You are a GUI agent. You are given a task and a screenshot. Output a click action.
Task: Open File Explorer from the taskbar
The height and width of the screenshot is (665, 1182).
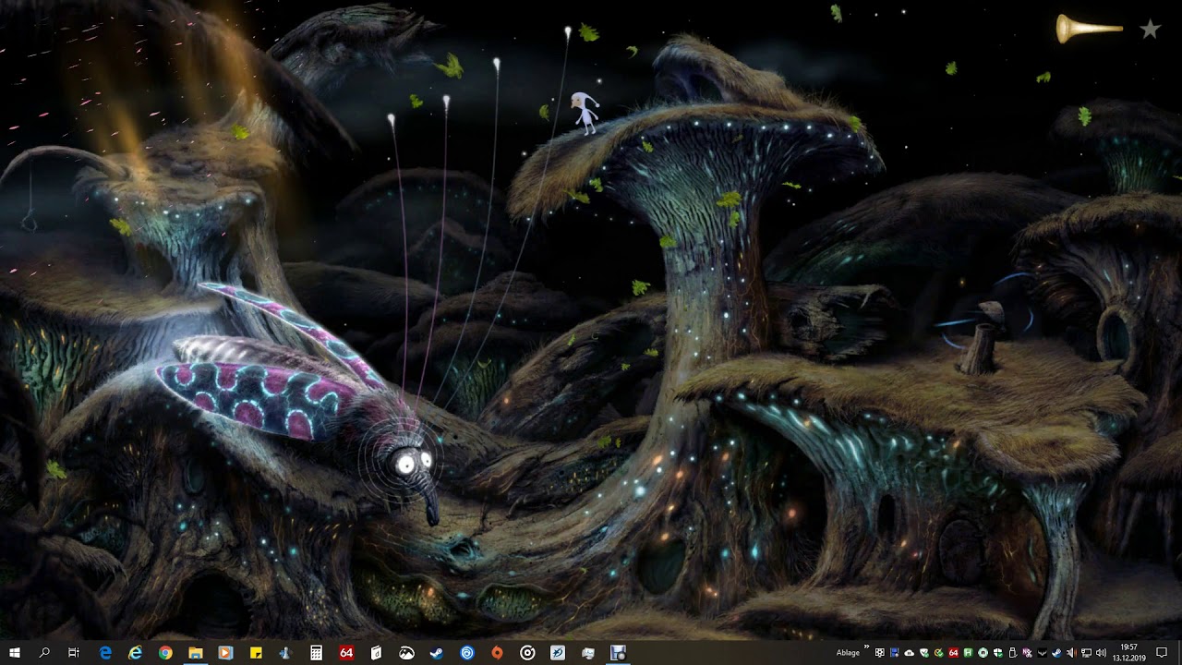tap(196, 653)
